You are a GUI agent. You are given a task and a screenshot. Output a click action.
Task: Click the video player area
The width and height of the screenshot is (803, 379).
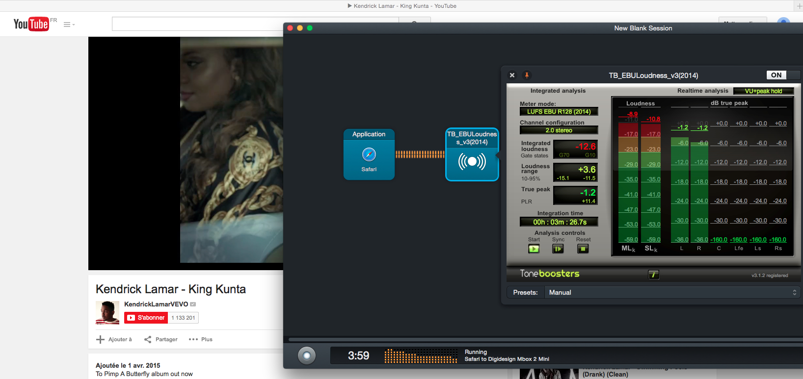[x=186, y=153]
